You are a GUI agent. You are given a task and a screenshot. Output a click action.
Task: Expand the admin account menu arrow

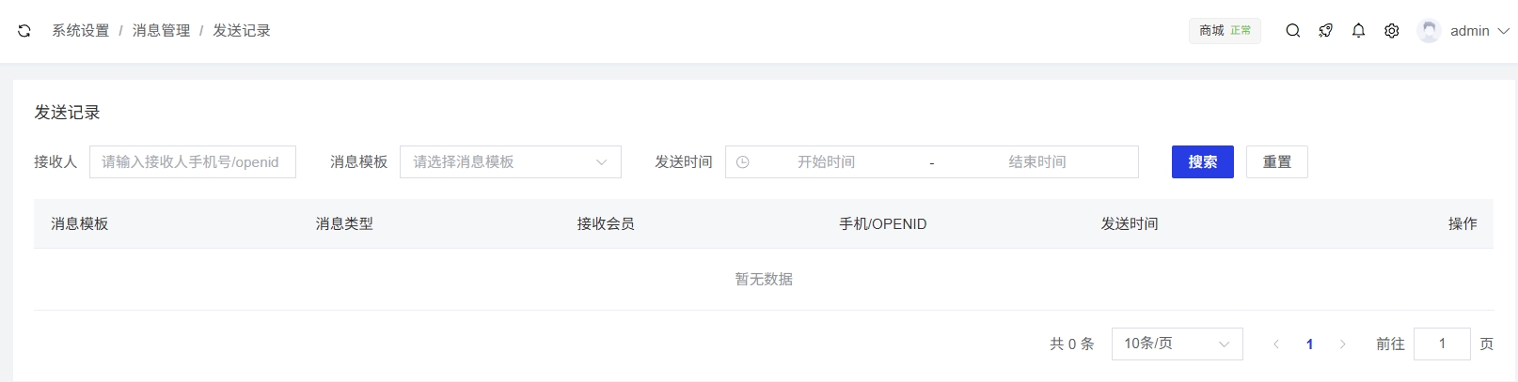[x=1503, y=31]
